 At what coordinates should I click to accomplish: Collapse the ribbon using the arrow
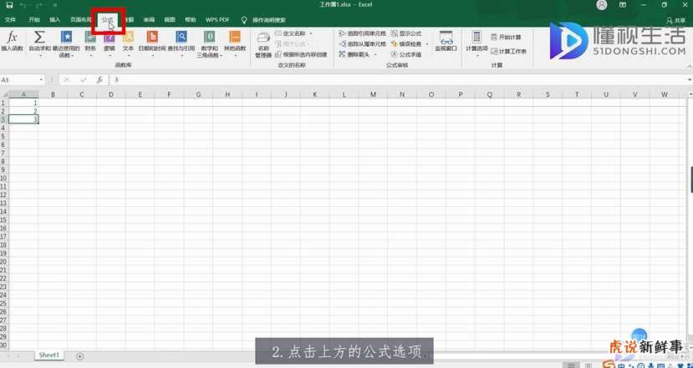click(689, 65)
